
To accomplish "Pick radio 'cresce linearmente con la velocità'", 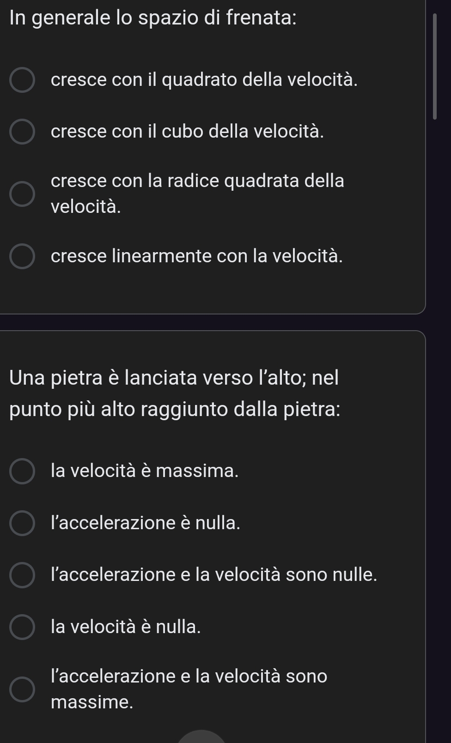I will [22, 256].
